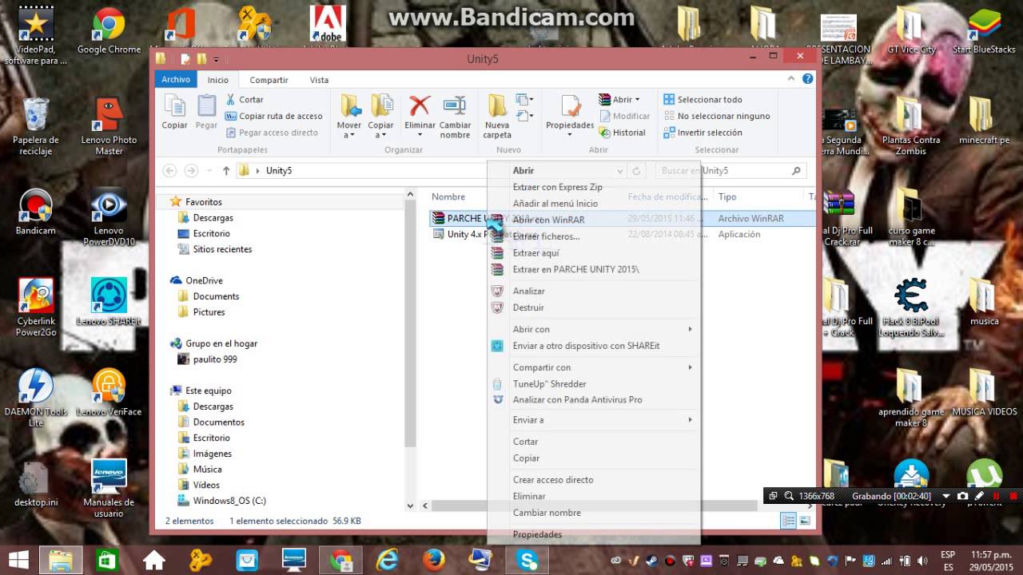Switch to the Vista tab
This screenshot has height=575, width=1023.
(319, 80)
